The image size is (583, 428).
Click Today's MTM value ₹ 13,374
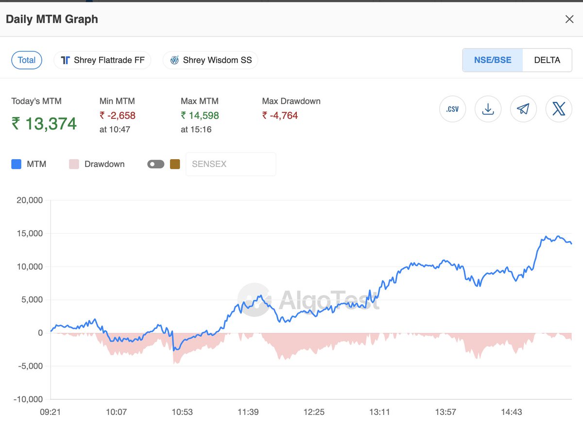coord(44,124)
